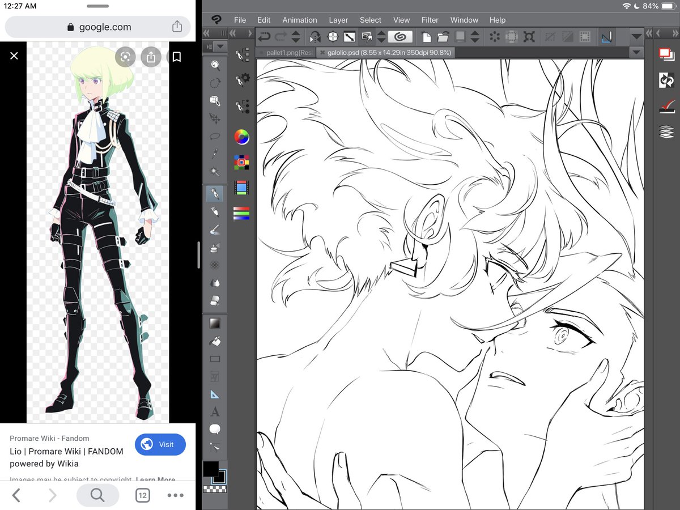The width and height of the screenshot is (680, 510).
Task: Open the Sub Tool palette icon
Action: click(243, 56)
